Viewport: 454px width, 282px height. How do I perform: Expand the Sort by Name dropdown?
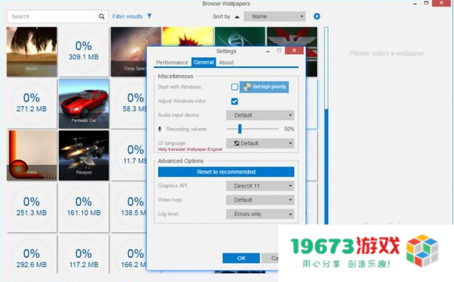click(275, 16)
